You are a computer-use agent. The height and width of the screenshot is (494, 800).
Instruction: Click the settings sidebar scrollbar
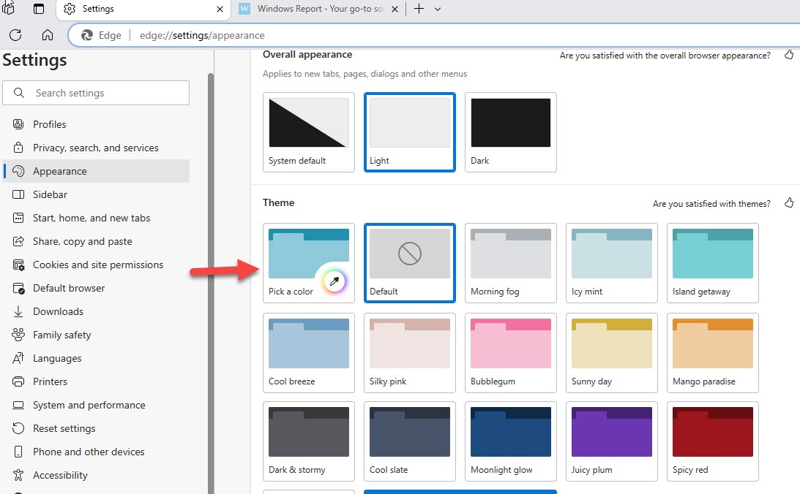pyautogui.click(x=211, y=283)
